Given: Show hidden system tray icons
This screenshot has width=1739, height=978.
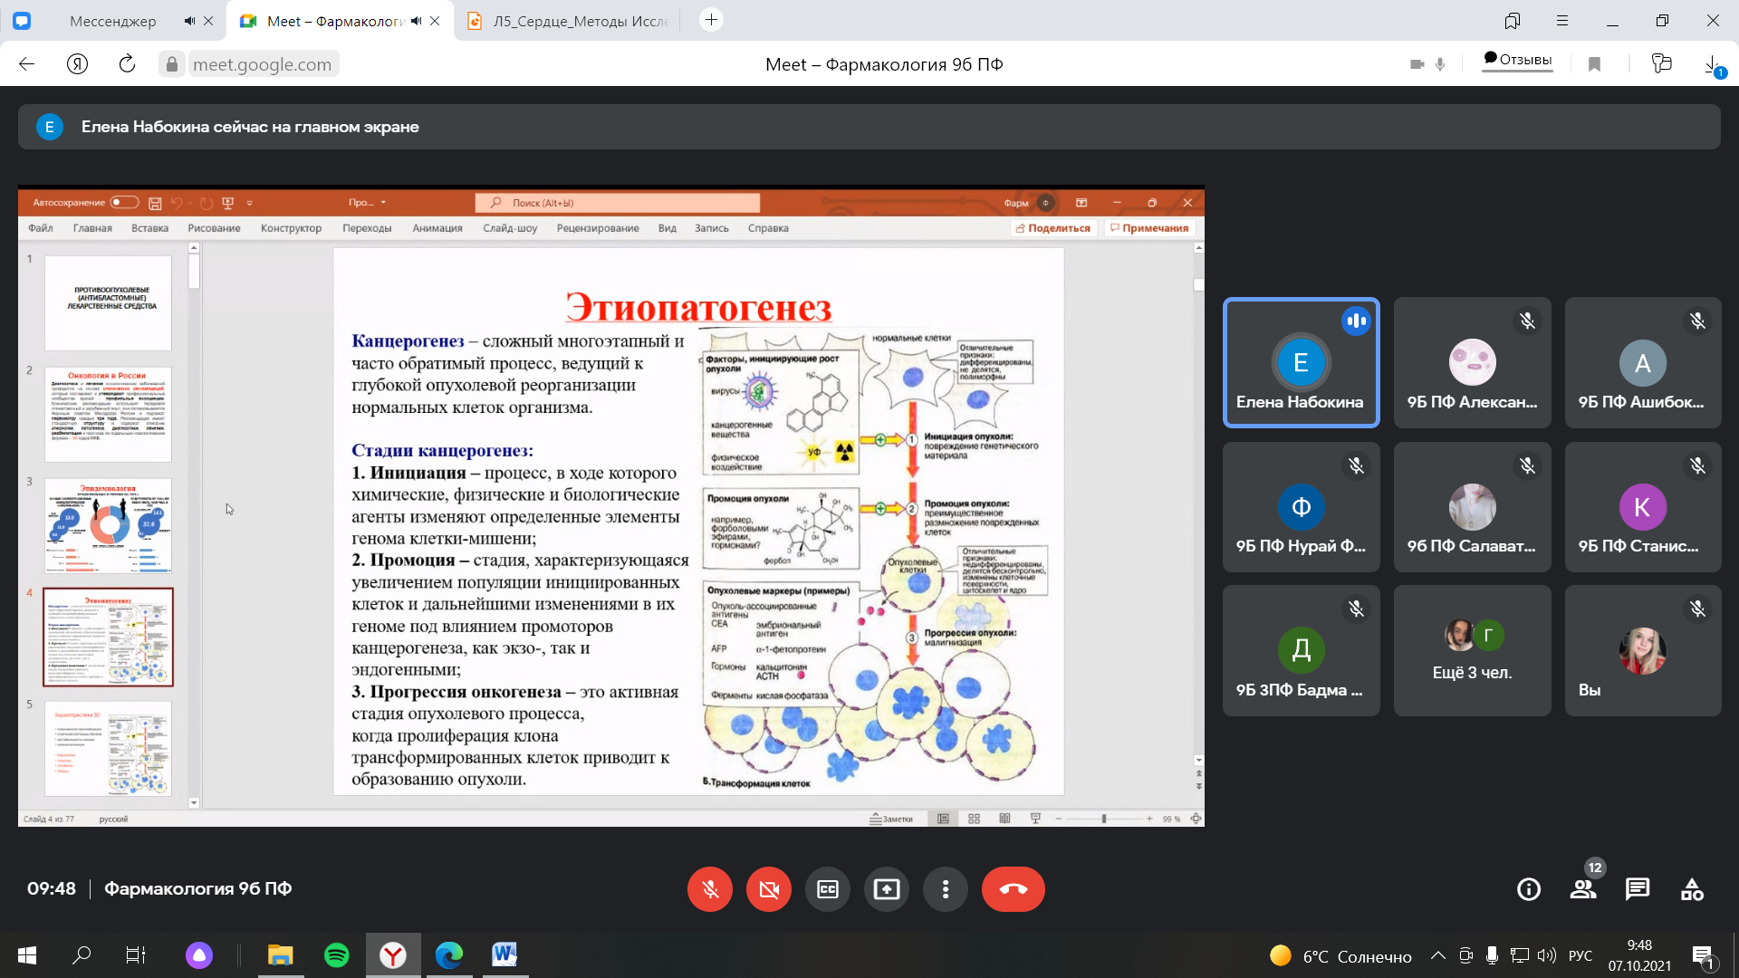Looking at the screenshot, I should point(1437,955).
